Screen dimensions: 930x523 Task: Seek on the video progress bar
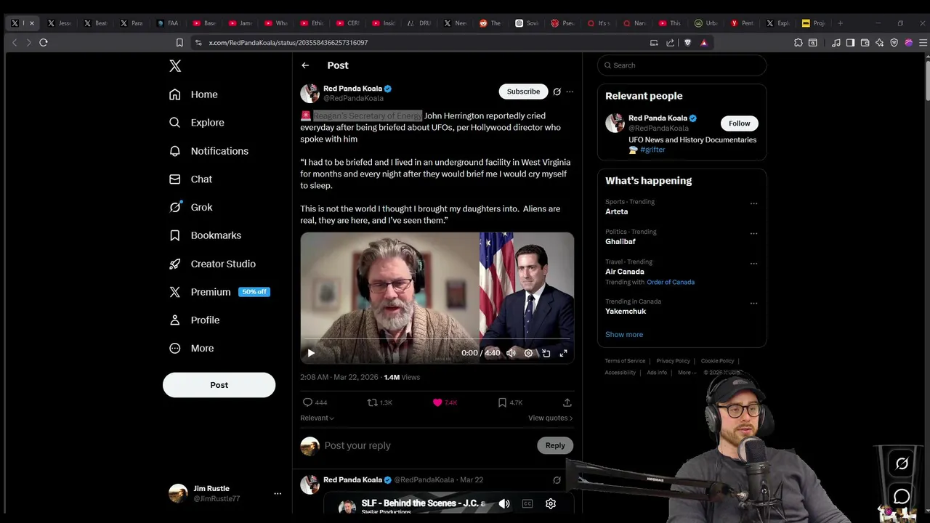point(437,339)
